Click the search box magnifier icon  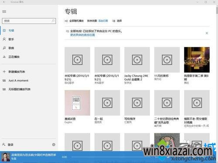point(53,21)
